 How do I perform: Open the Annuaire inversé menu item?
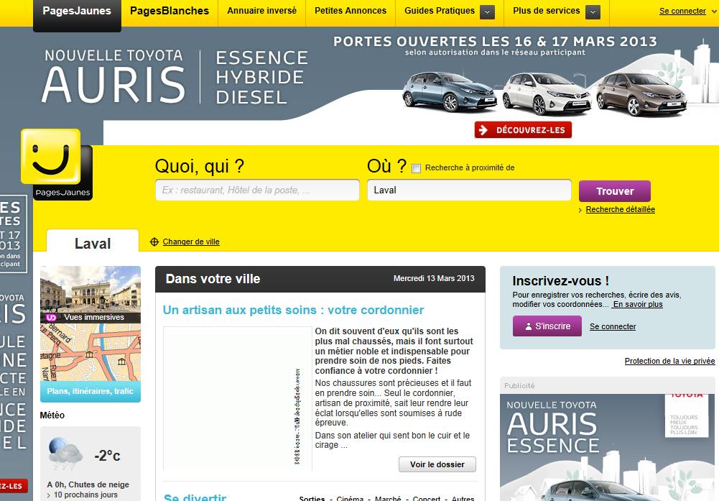point(261,12)
